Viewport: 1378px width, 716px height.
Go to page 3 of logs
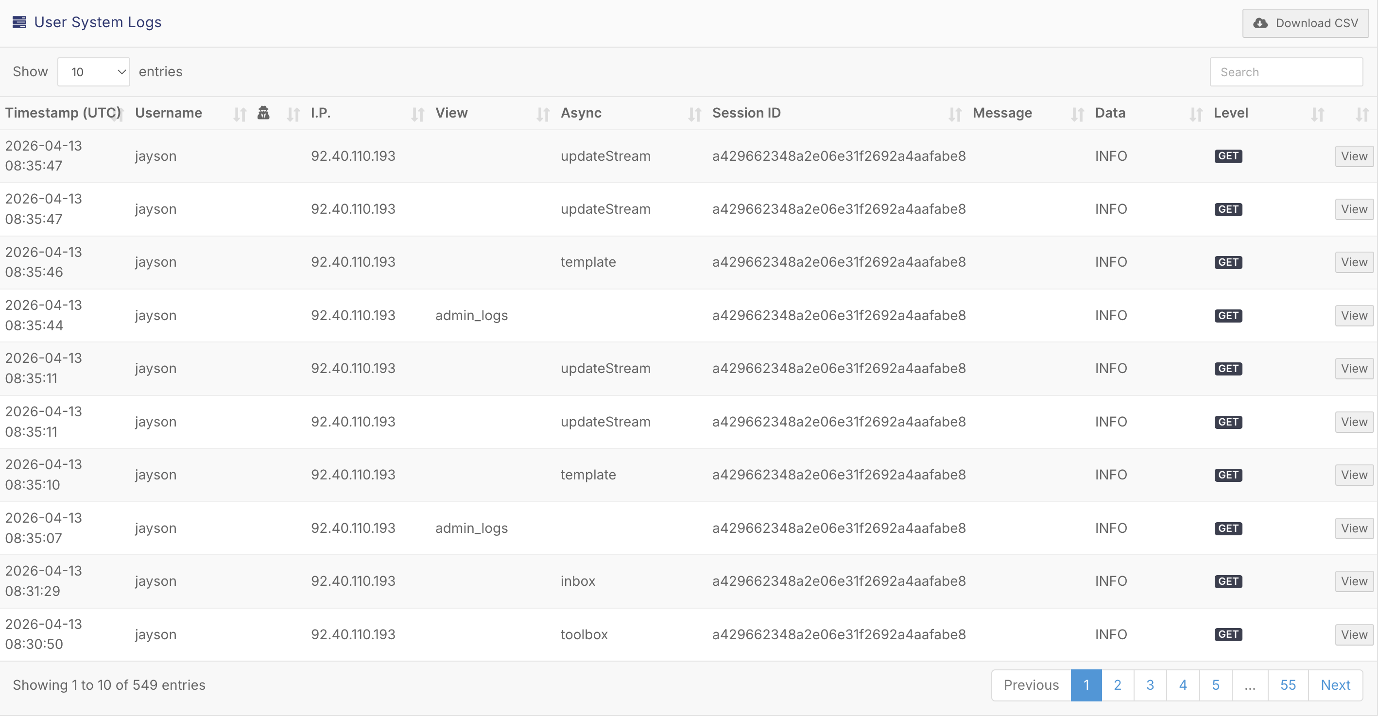[1150, 685]
